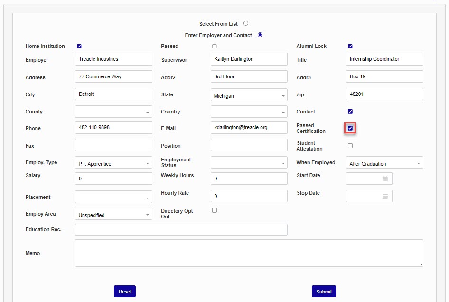Open the County dropdown list
449x302 pixels.
[113, 112]
